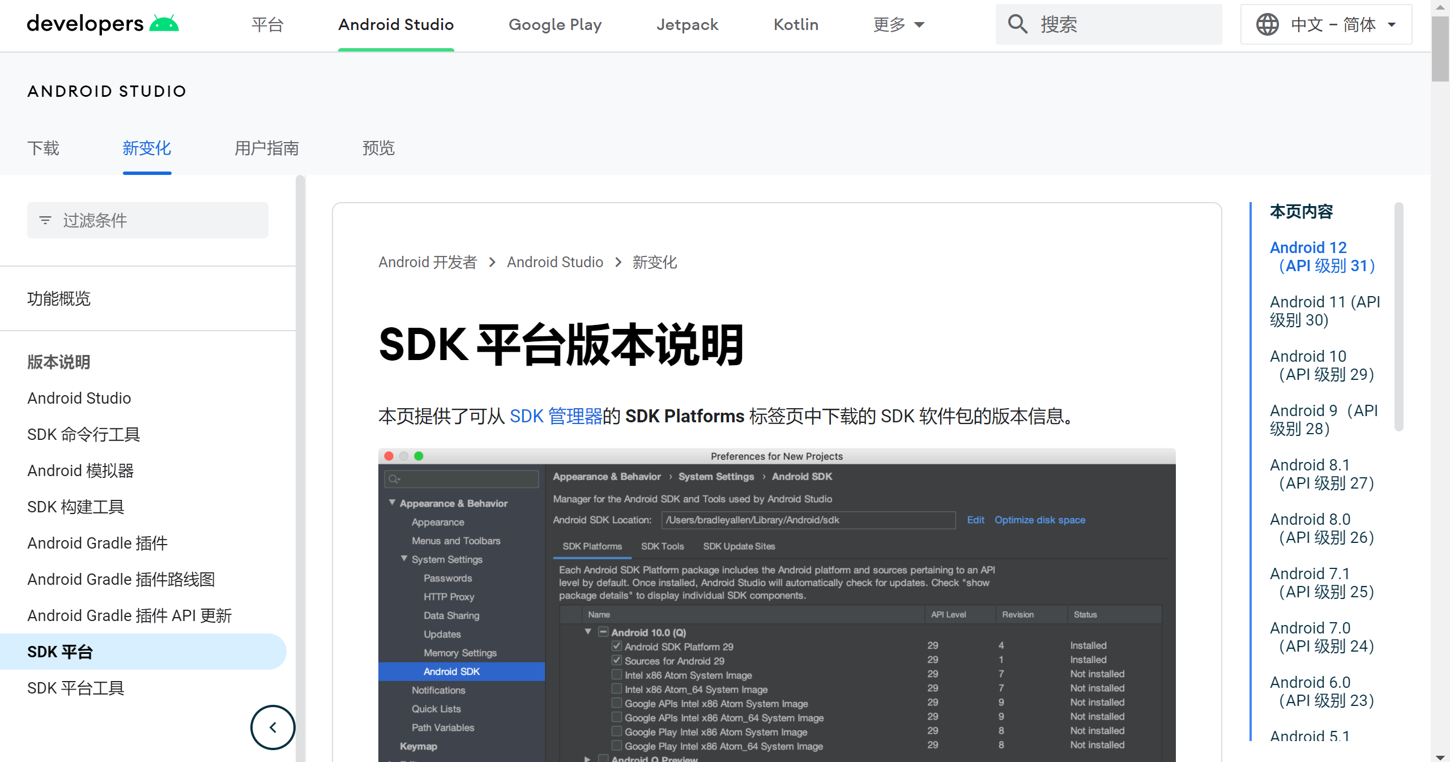The image size is (1450, 762).
Task: Open the 中文 – 简体 language selector
Action: tap(1326, 24)
